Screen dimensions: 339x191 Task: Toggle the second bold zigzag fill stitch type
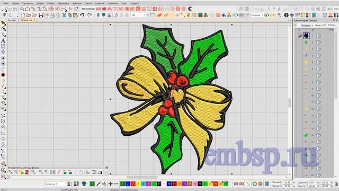pos(104,9)
